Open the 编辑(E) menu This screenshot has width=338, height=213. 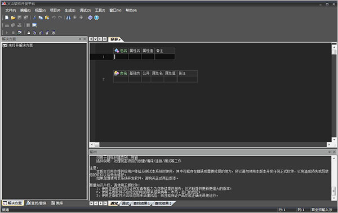click(25, 10)
